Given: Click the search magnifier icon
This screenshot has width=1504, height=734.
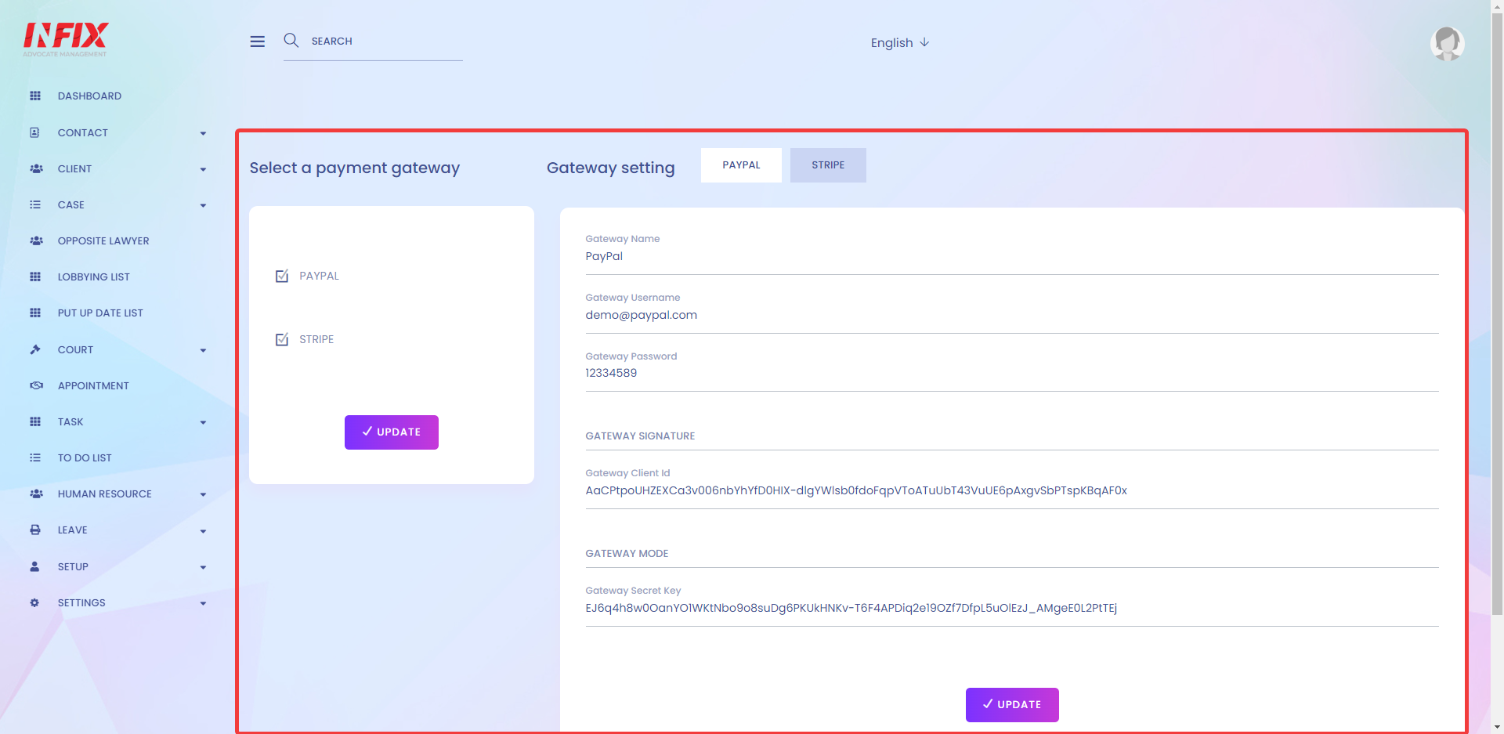Looking at the screenshot, I should 291,41.
